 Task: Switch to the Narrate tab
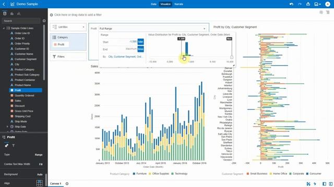[x=178, y=4]
